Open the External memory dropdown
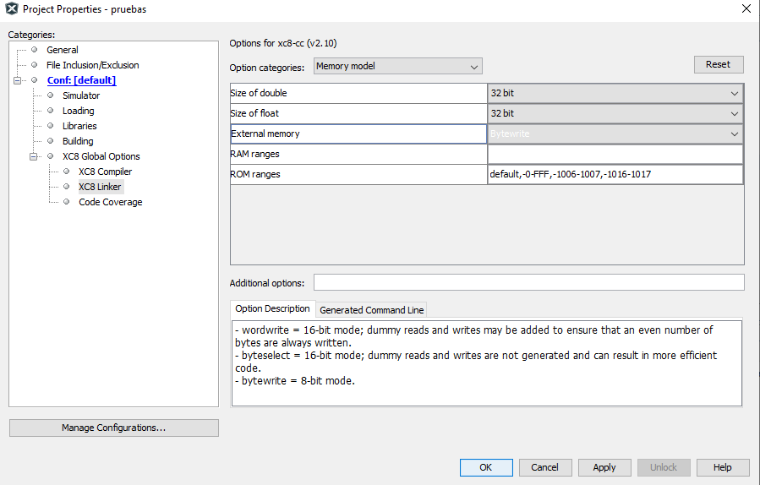Screen dimensions: 760x485 (615, 134)
